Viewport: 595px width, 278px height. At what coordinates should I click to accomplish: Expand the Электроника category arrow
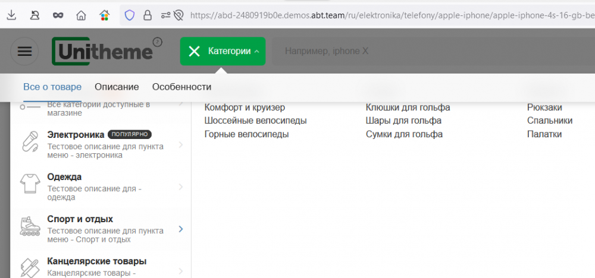click(x=181, y=144)
